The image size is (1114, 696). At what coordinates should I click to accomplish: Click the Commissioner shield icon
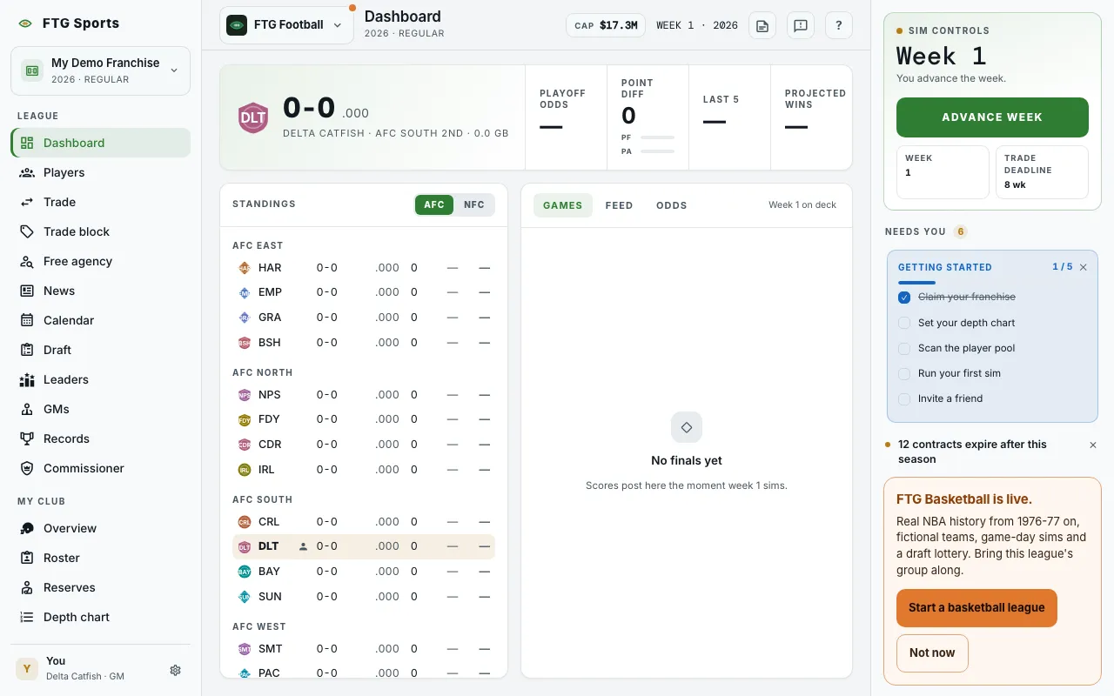point(27,468)
